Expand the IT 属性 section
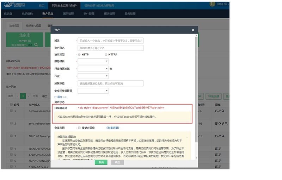Viewport: 282px width, 180px height. click(60, 97)
